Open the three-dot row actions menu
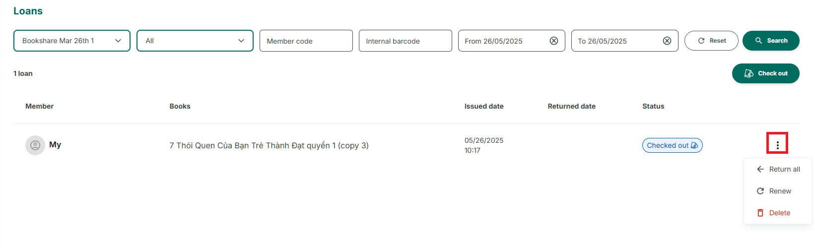The image size is (815, 248). pyautogui.click(x=777, y=145)
